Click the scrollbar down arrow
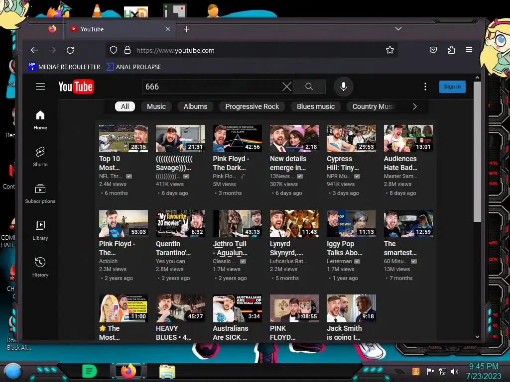This screenshot has height=382, width=510. [477, 337]
